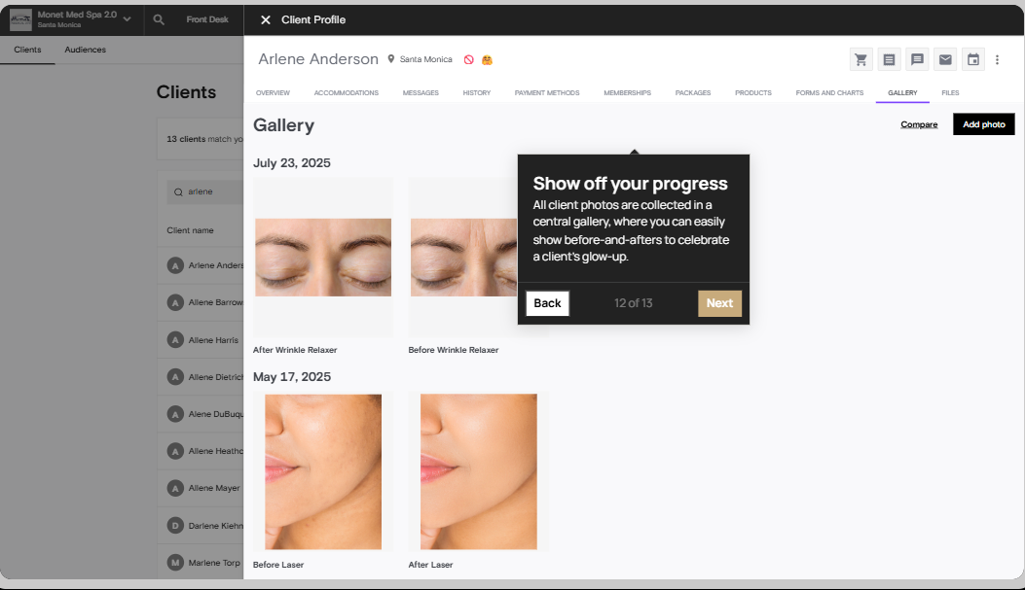Screen dimensions: 1025x590
Task: Click the red prohibited flag icon
Action: click(x=469, y=59)
